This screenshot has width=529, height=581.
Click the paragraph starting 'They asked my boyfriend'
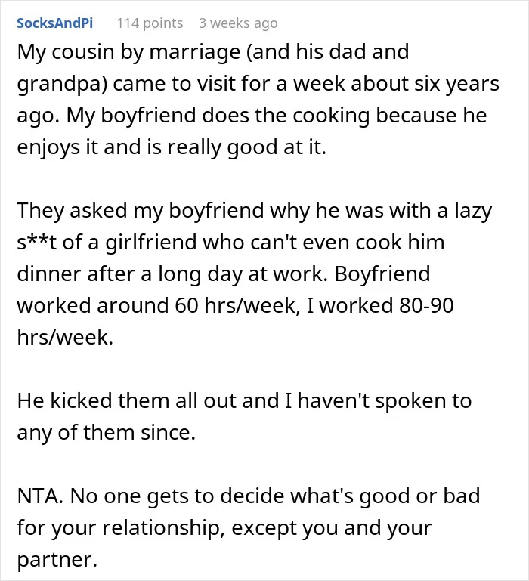(x=255, y=274)
